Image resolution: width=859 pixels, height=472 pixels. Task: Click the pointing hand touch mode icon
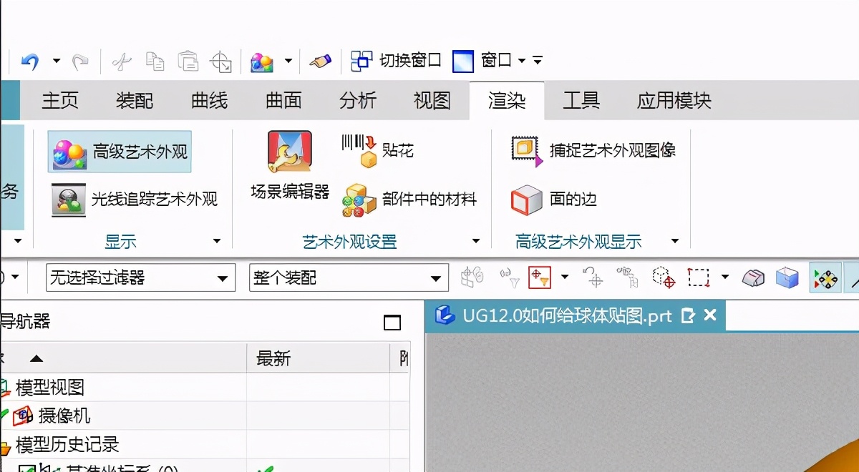(x=321, y=62)
